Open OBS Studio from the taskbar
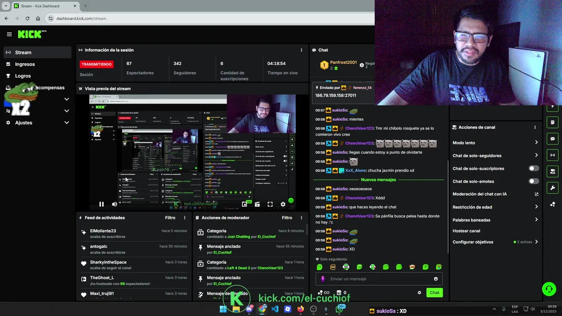Screen dimensions: 562x316 pyautogui.click(x=313, y=309)
